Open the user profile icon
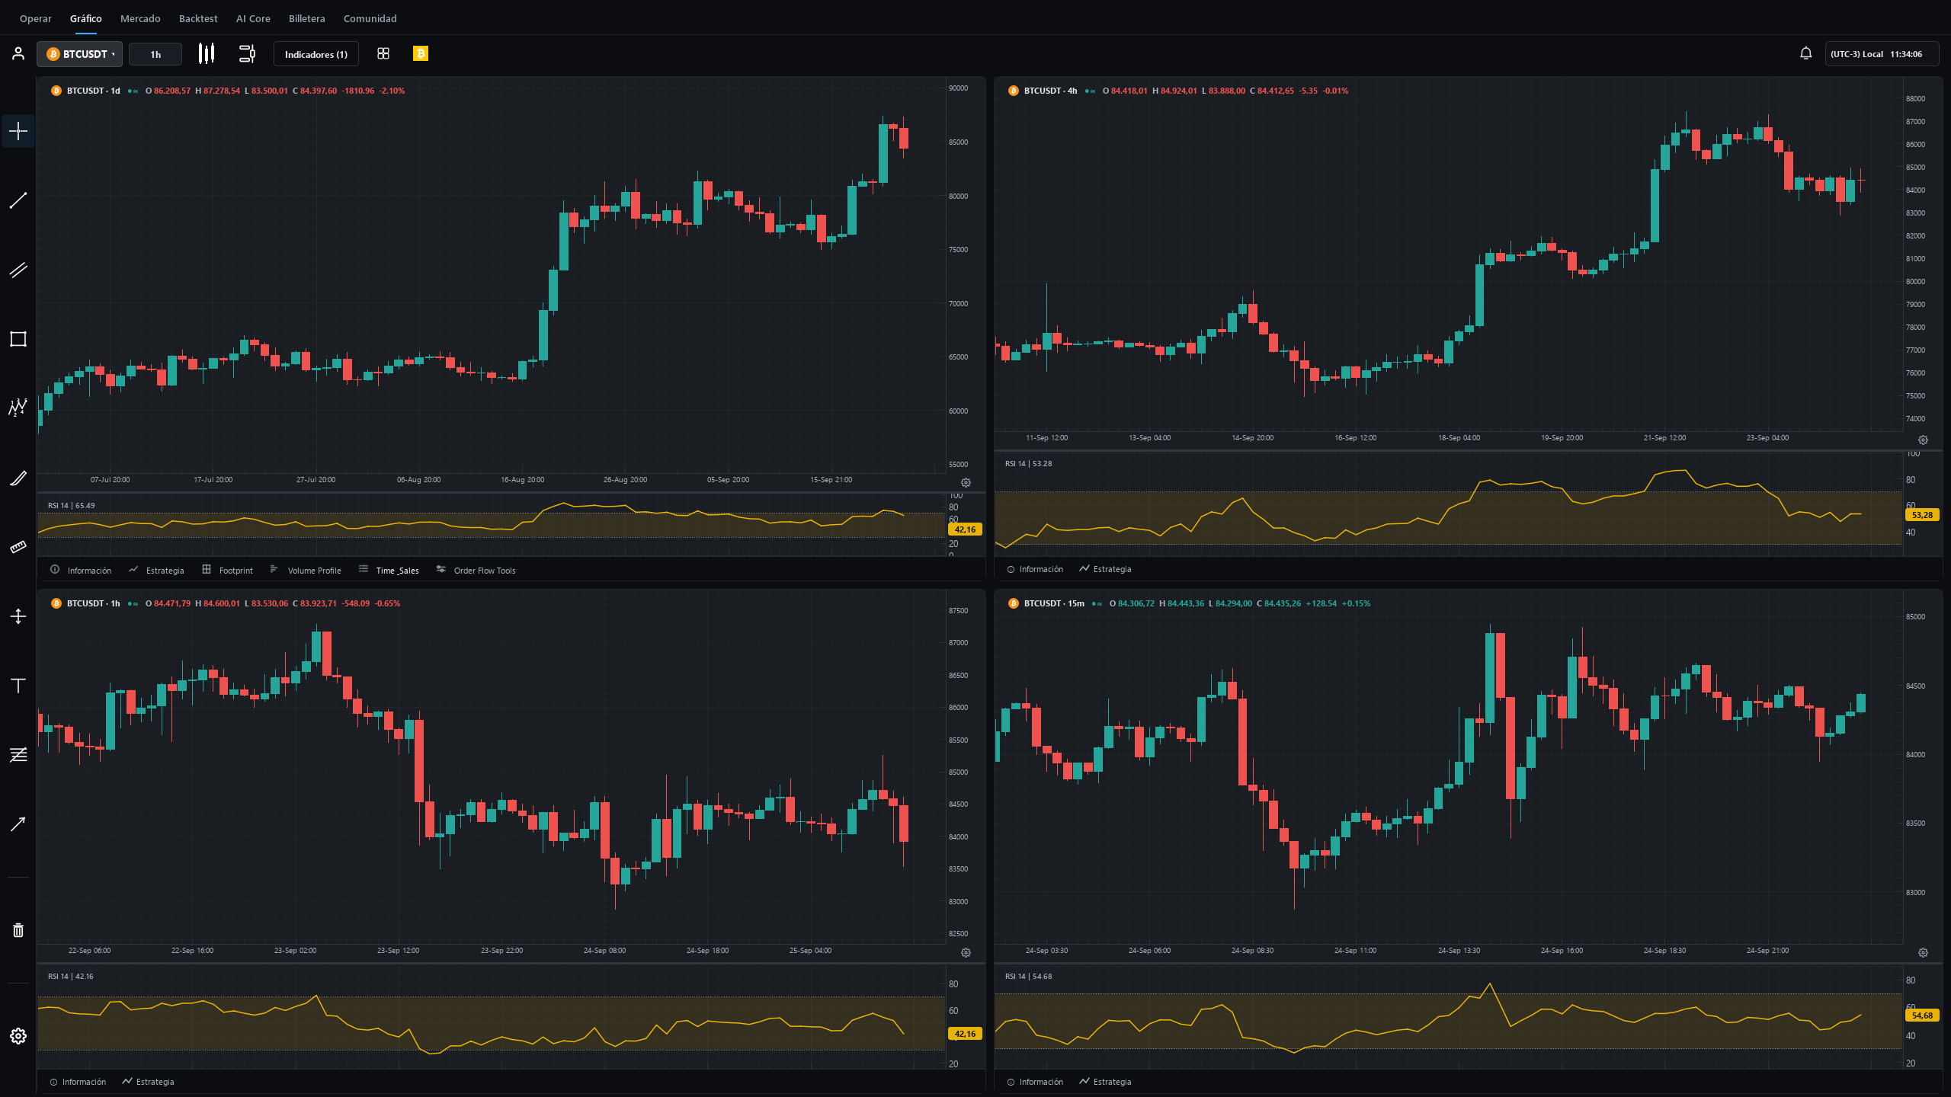 pyautogui.click(x=18, y=53)
